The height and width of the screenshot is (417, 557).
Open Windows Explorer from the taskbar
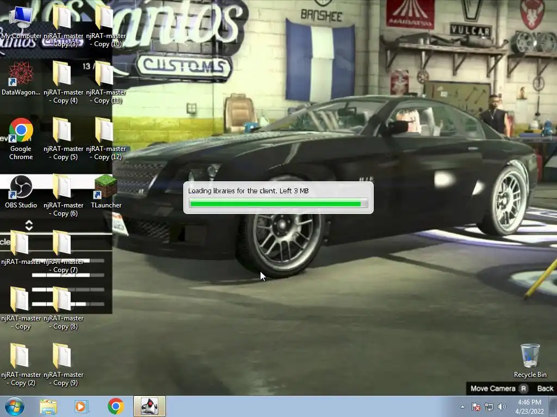click(48, 407)
